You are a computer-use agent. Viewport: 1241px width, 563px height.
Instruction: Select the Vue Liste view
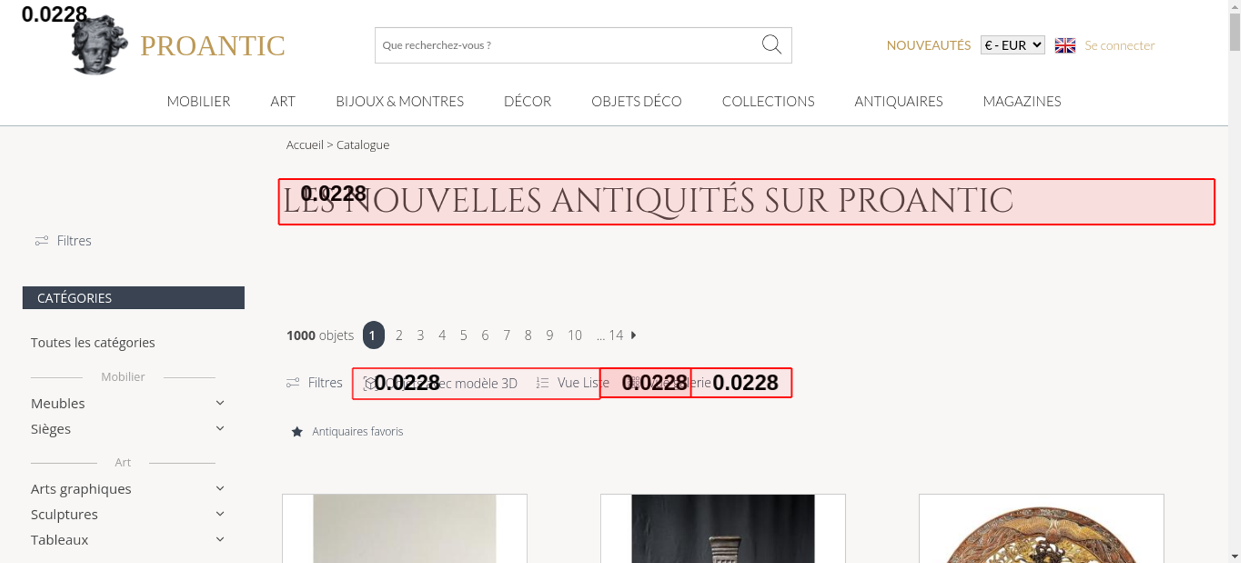572,383
